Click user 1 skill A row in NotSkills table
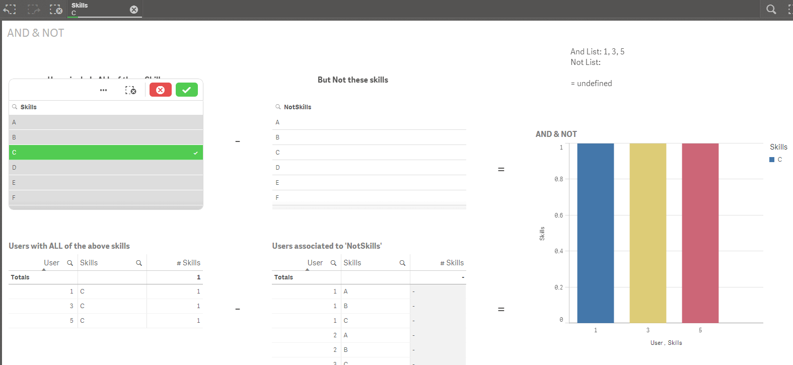Viewport: 793px width, 365px height. click(x=369, y=291)
